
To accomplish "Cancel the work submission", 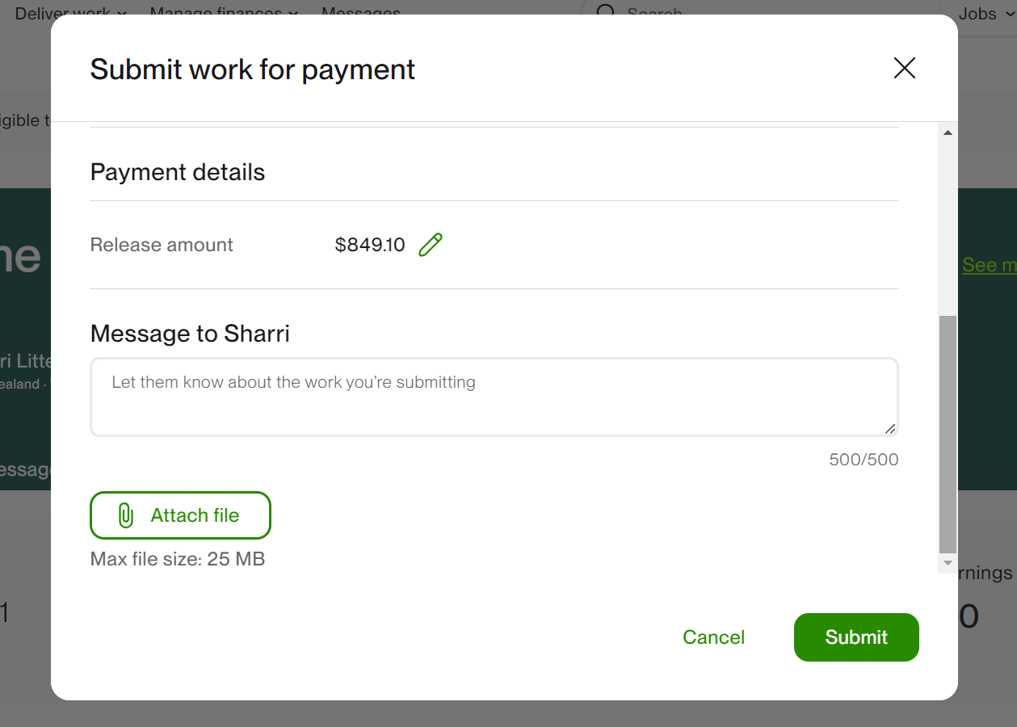I will coord(713,637).
